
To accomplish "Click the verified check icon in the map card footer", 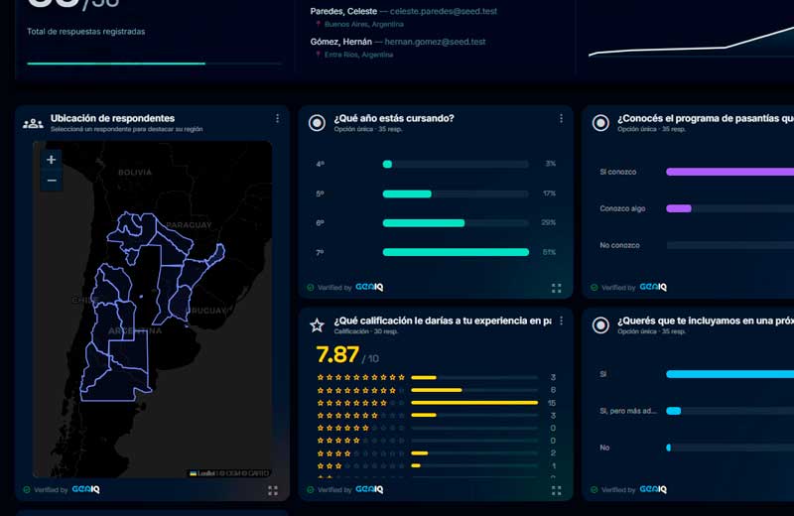I will (27, 489).
